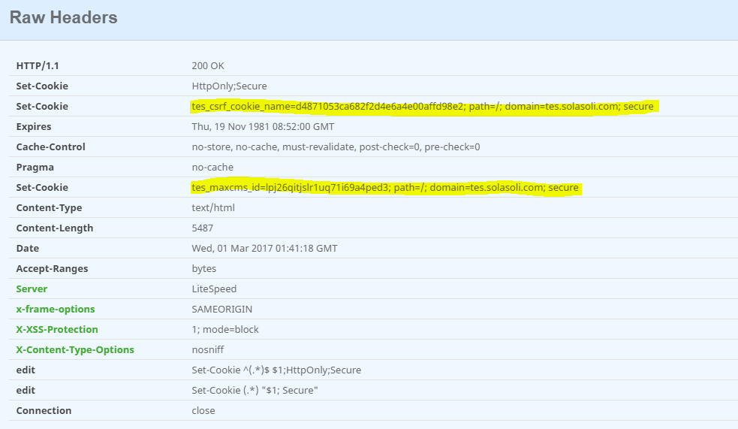The width and height of the screenshot is (738, 429).
Task: Select the Content-Type header name
Action: click(49, 207)
